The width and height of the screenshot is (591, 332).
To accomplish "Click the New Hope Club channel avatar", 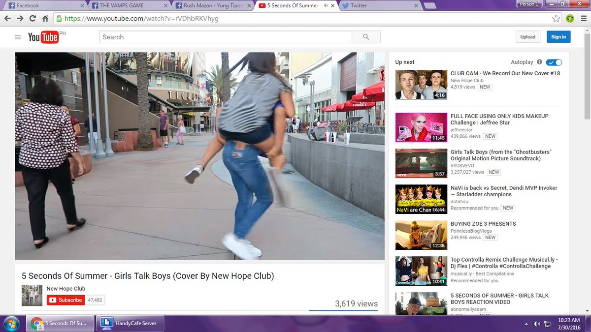I will coord(32,296).
